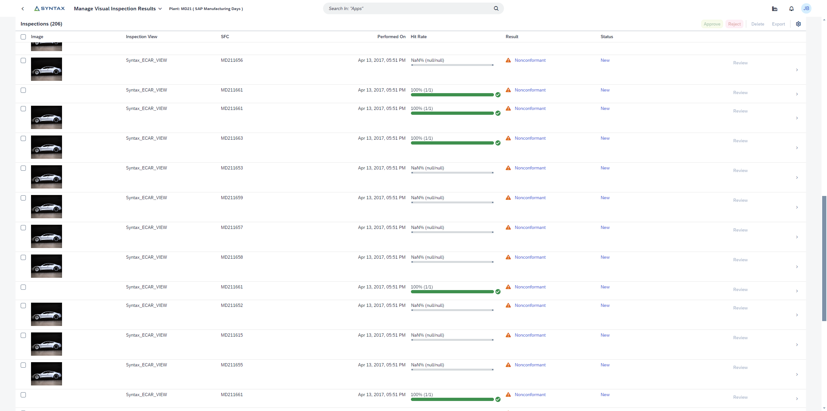Click the back arrow navigation icon
Viewport: 827px width, 411px height.
[x=23, y=9]
